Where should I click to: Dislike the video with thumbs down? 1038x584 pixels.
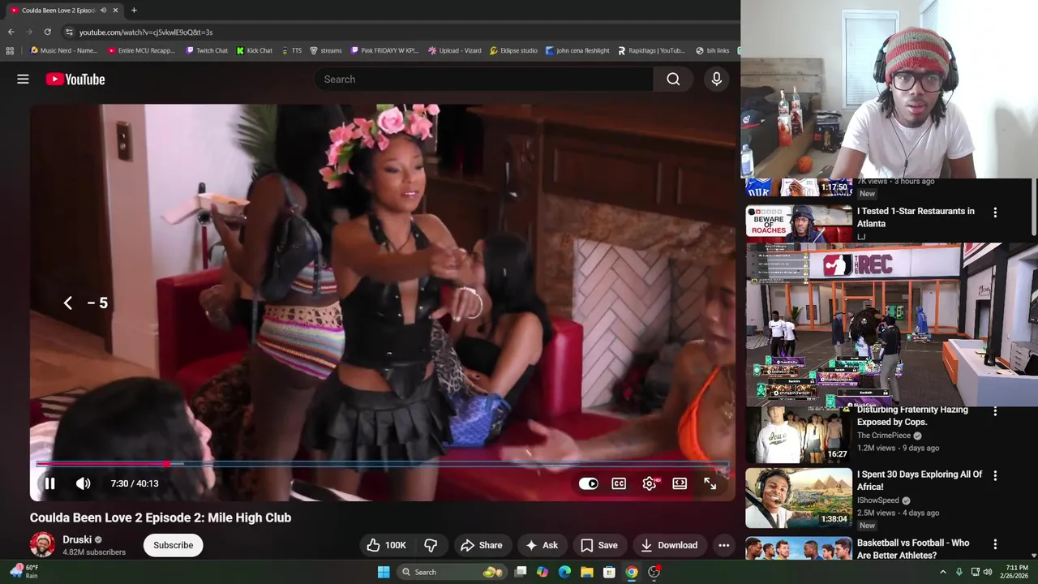pyautogui.click(x=431, y=545)
